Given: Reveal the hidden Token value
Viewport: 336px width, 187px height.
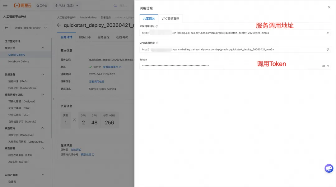Looking at the screenshot, I should [324, 66].
